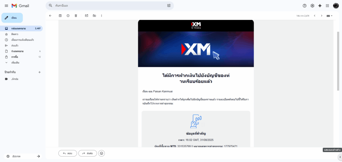Add an emoji reaction
Viewport: 342px width, 162px height.
point(102,153)
